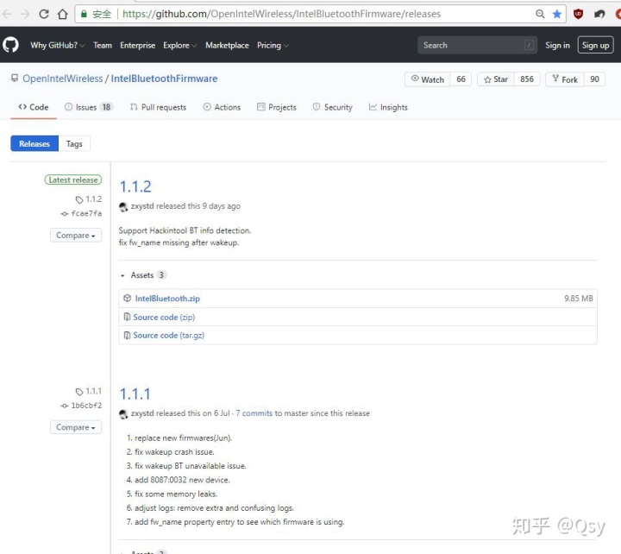Collapse the Assets 3 section
The width and height of the screenshot is (621, 554).
click(143, 274)
